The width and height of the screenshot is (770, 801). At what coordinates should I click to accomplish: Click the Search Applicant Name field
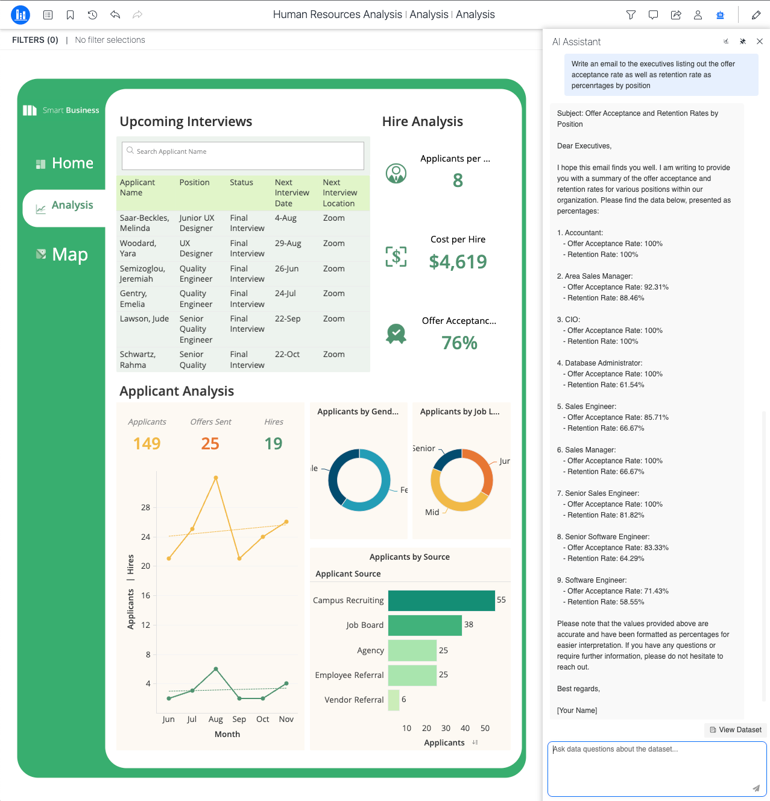coord(243,156)
